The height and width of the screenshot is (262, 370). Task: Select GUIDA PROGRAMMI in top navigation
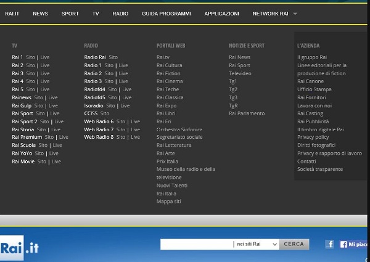[166, 14]
